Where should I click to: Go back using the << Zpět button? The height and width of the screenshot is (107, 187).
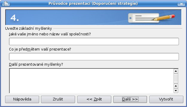(94, 99)
